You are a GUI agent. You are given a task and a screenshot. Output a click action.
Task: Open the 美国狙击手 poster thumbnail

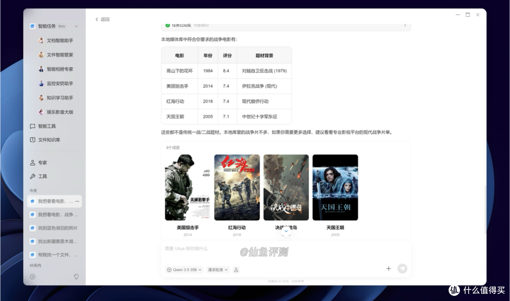pos(187,187)
